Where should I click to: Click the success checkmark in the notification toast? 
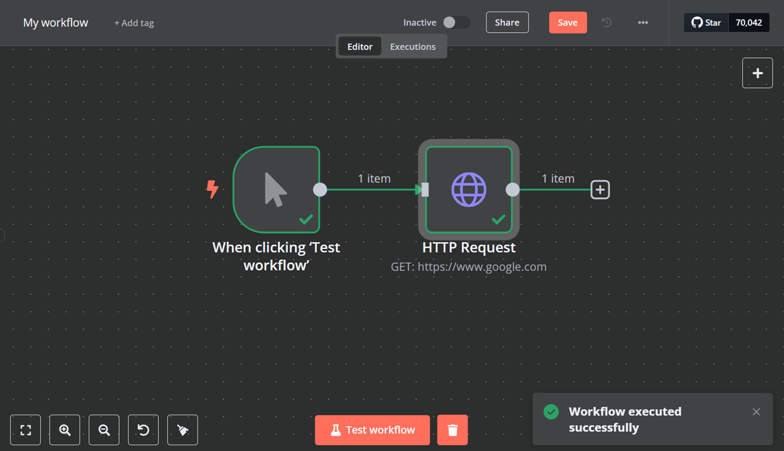click(551, 412)
